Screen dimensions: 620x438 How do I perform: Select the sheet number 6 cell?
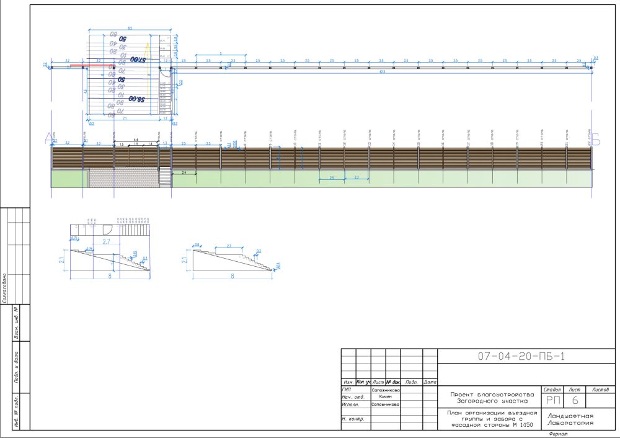575,401
